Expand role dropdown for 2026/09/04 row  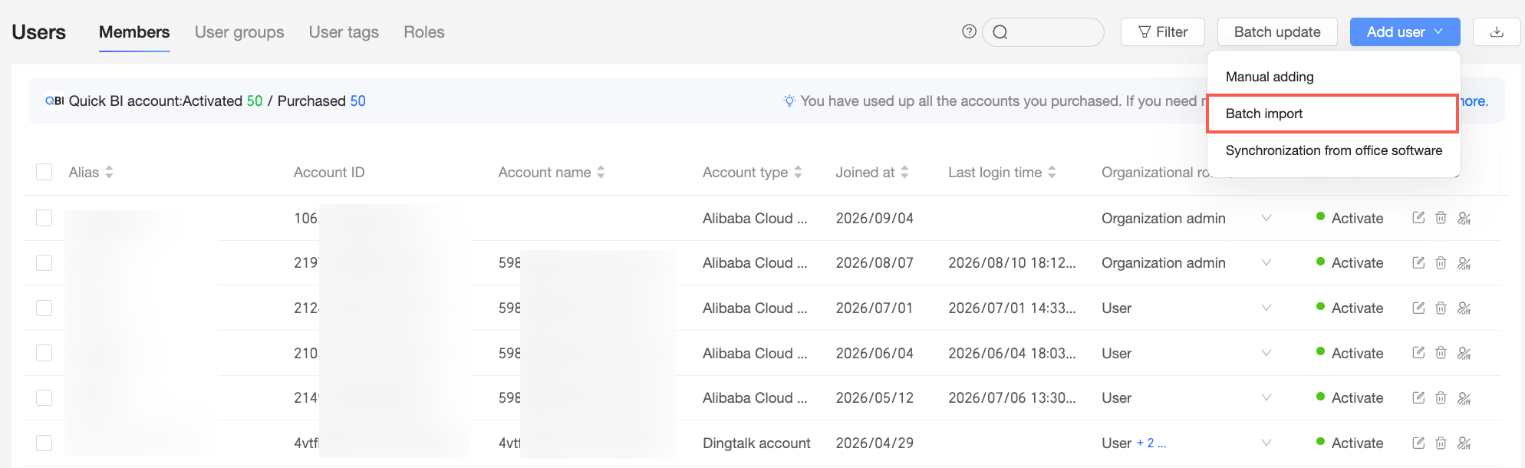(x=1266, y=218)
